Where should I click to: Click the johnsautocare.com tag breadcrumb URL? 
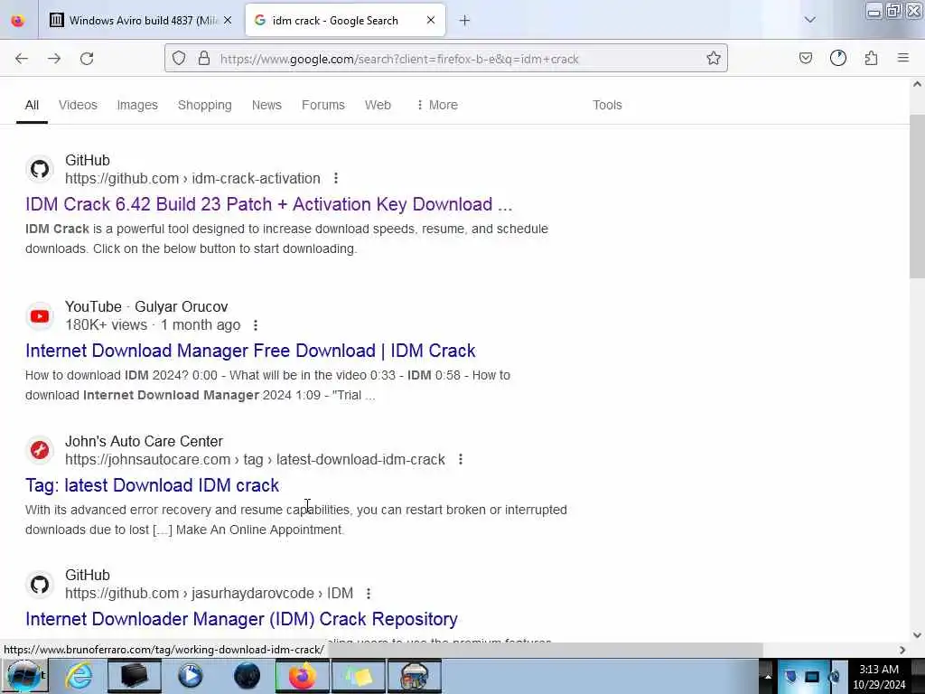255,459
